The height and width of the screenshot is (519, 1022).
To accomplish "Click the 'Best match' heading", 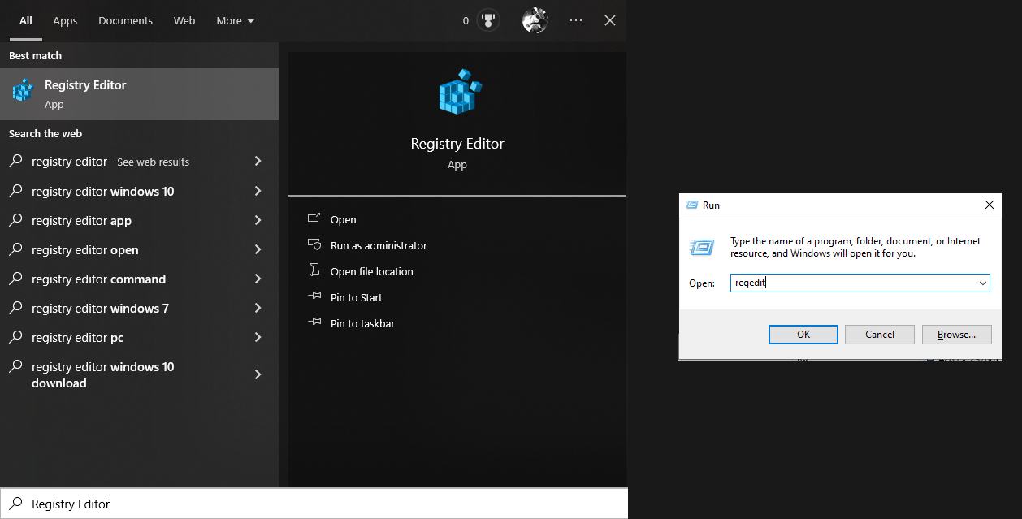I will [35, 55].
